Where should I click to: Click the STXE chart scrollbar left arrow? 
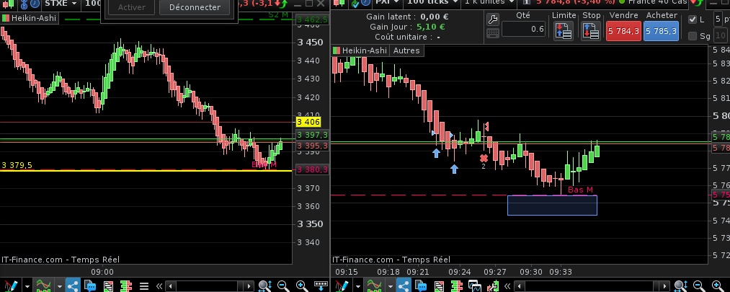[171, 286]
